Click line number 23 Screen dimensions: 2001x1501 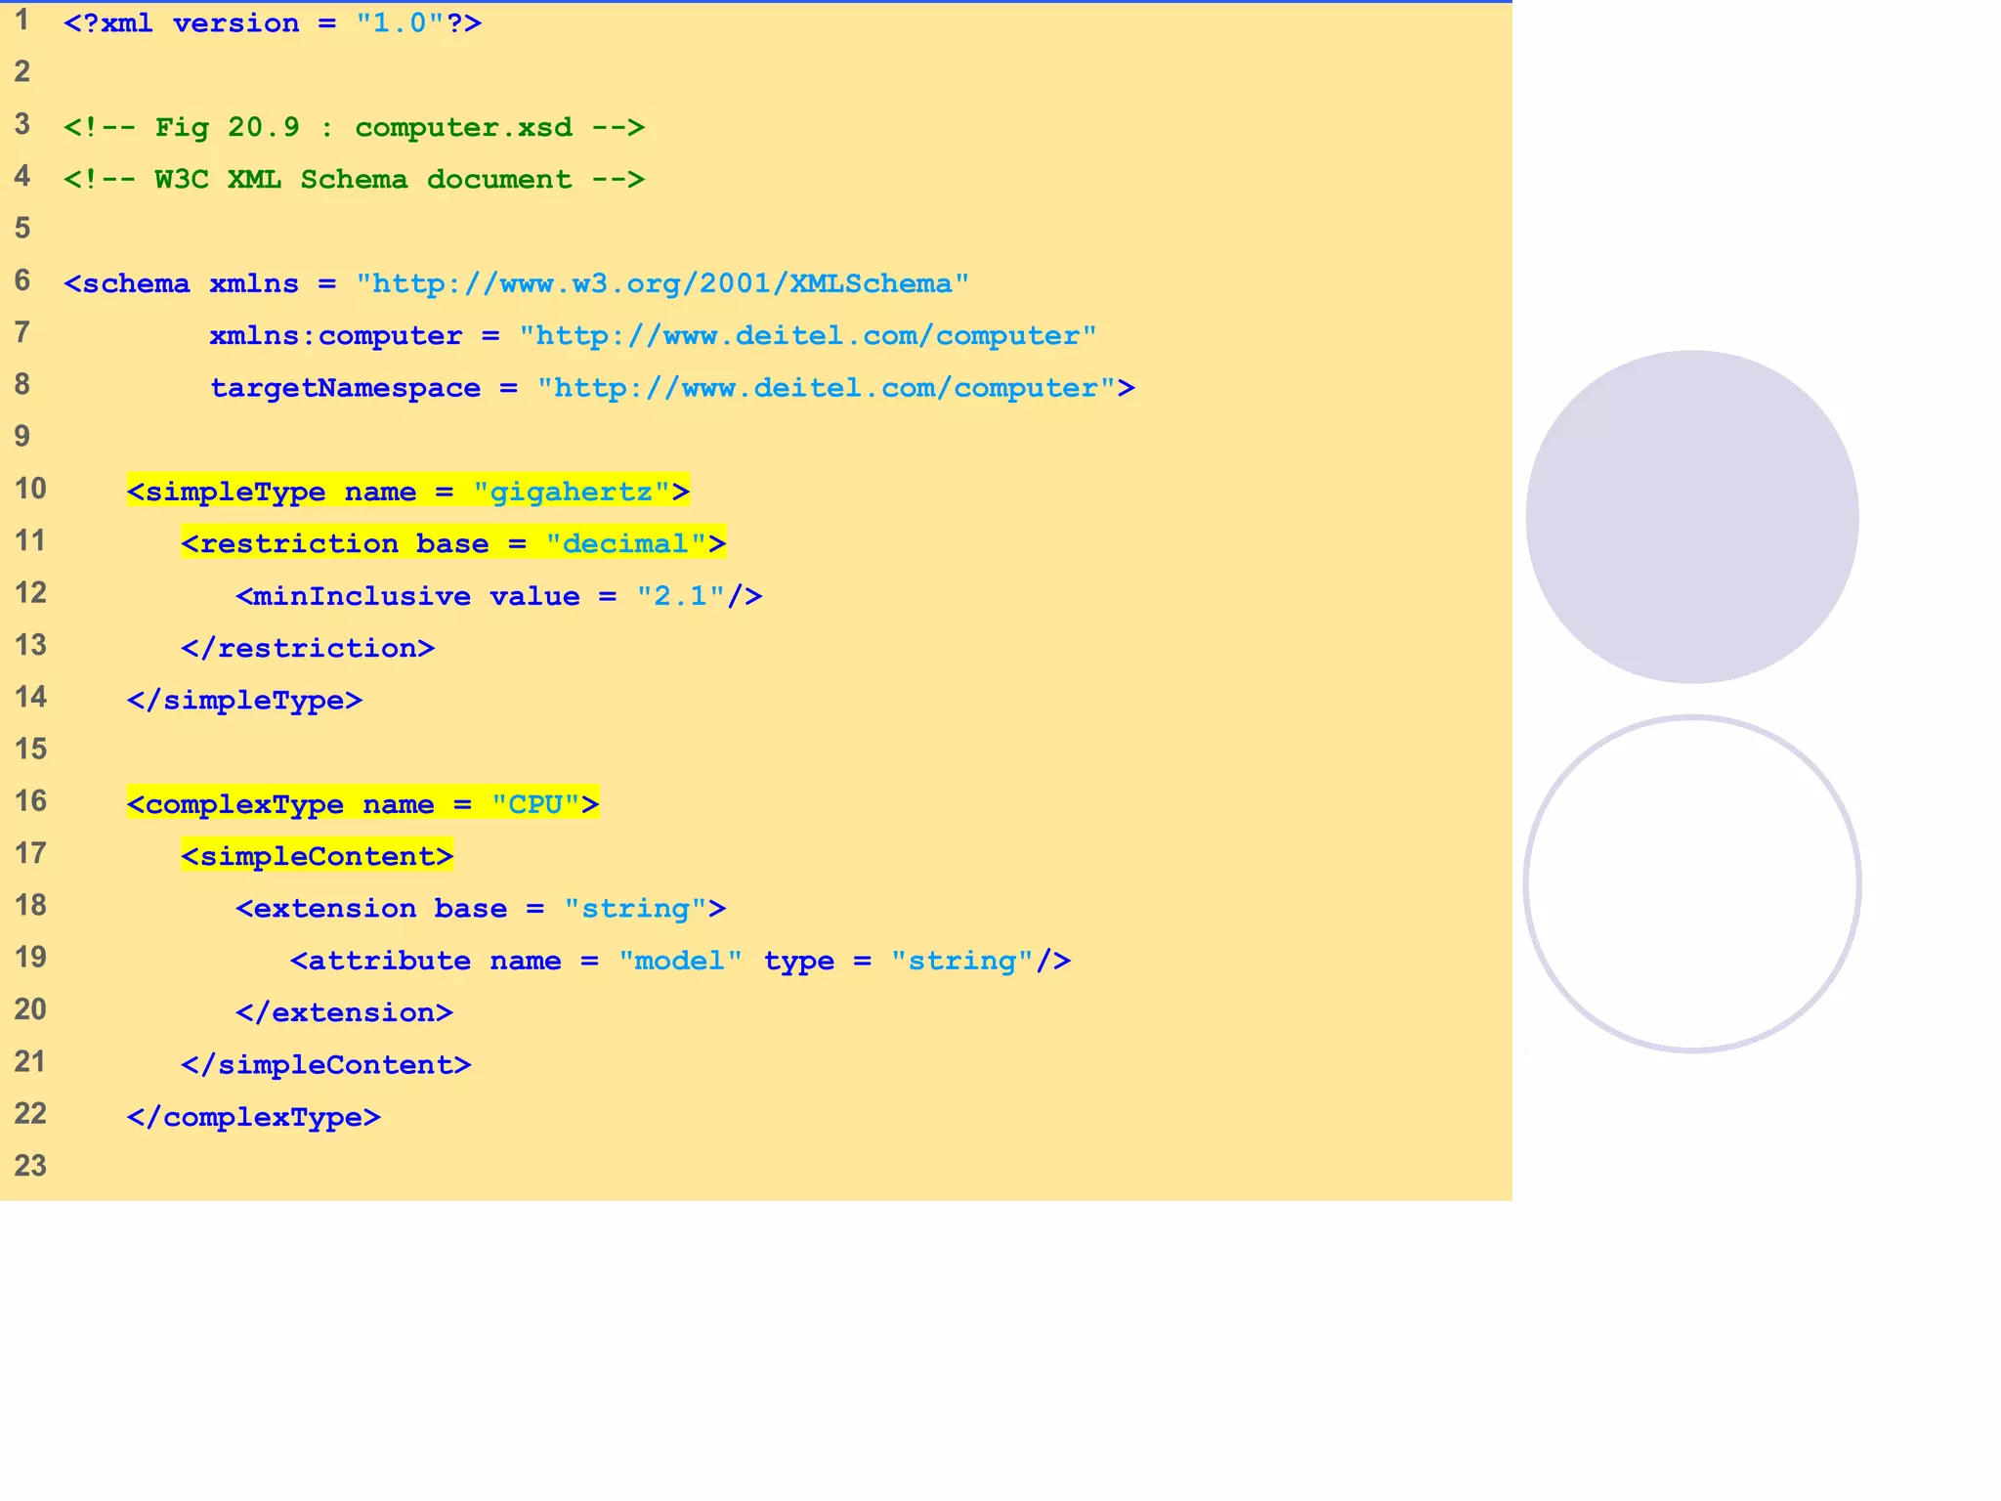click(x=30, y=1166)
